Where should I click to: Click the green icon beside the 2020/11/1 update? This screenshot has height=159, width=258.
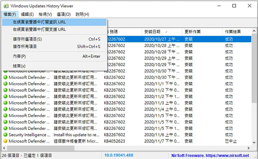pyautogui.click(x=5, y=84)
